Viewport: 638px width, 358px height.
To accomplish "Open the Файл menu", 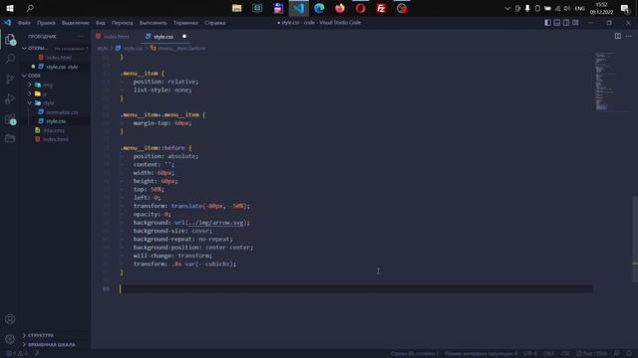I will coord(24,23).
